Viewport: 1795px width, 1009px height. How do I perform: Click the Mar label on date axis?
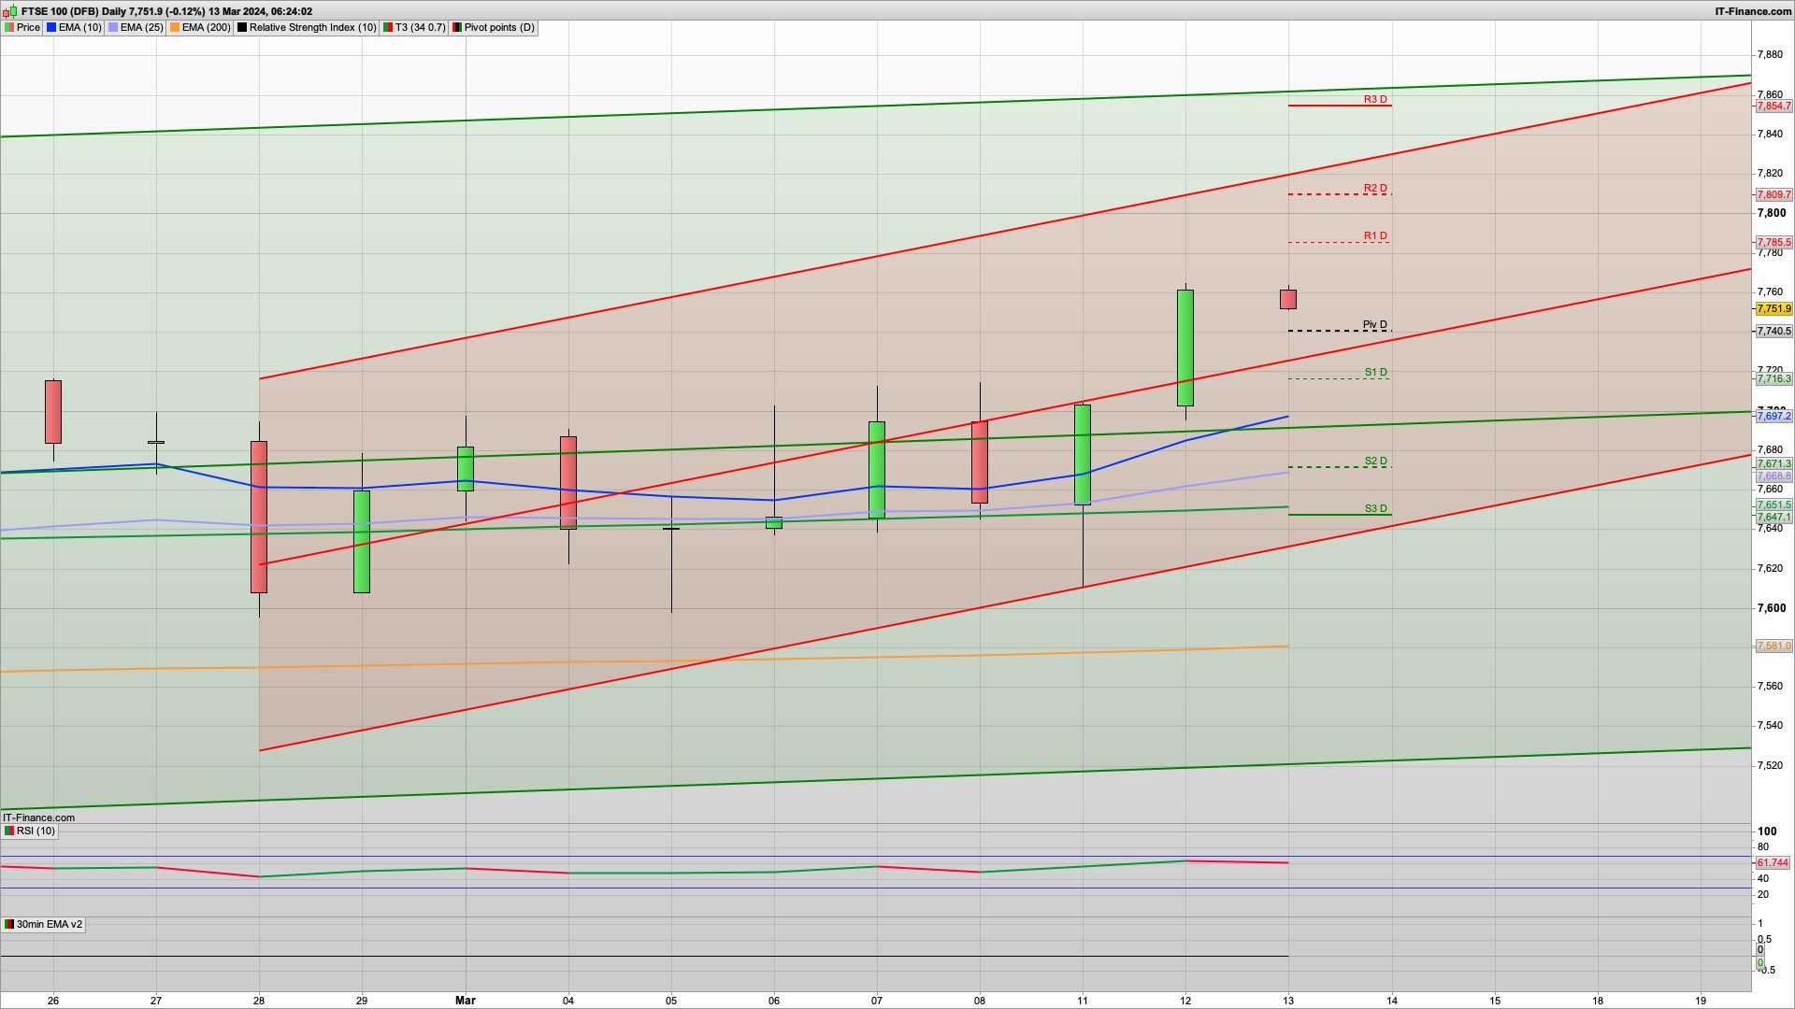pos(466,1000)
